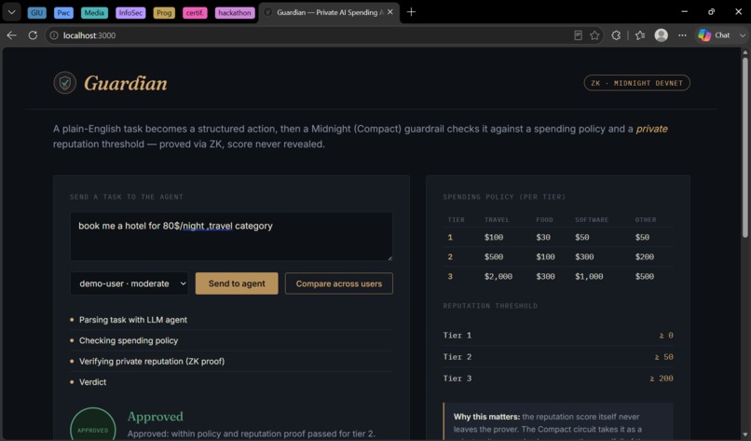This screenshot has width=751, height=441.
Task: Click the text area resize handle
Action: [389, 258]
